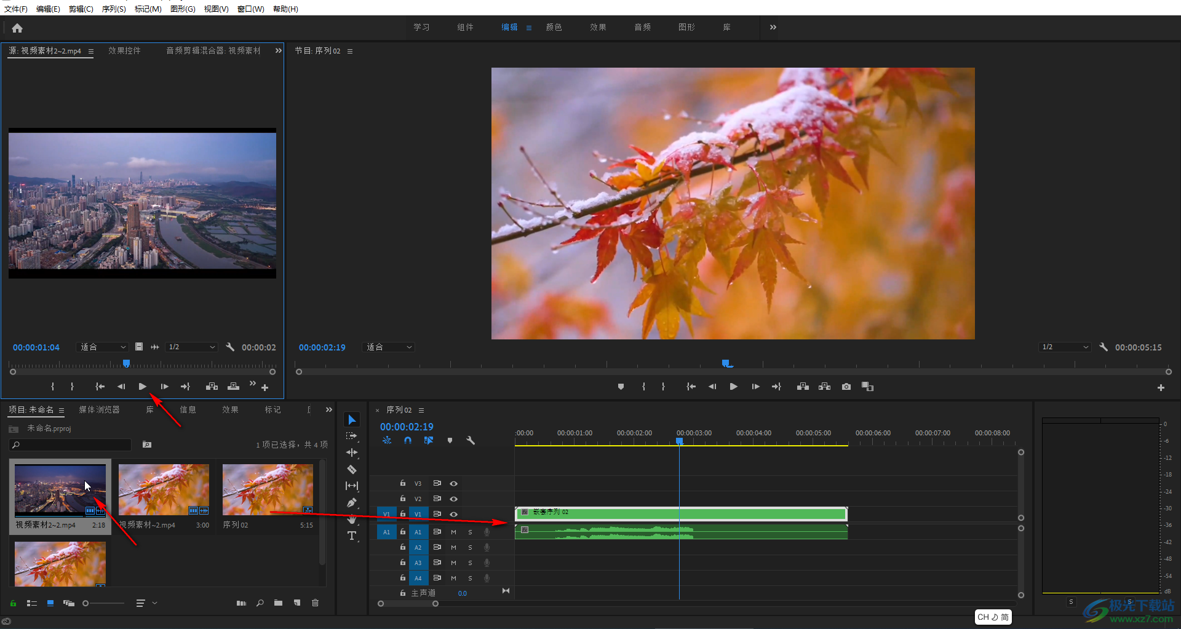This screenshot has width=1181, height=629.
Task: Select the Type tool
Action: click(351, 536)
